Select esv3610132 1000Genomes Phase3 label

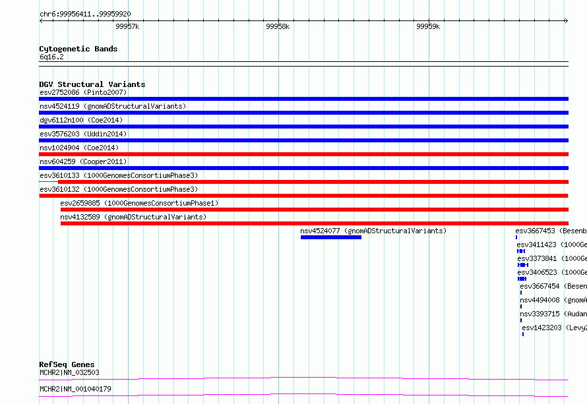[x=119, y=189]
